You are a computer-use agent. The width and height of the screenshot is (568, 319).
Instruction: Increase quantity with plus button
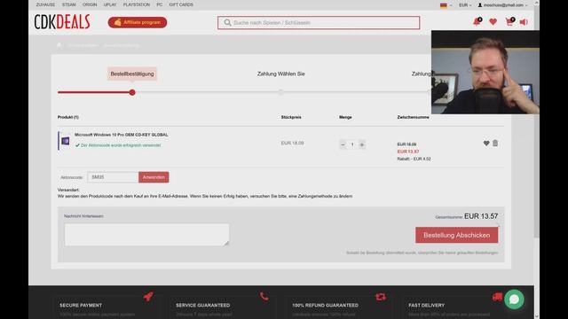coord(362,144)
